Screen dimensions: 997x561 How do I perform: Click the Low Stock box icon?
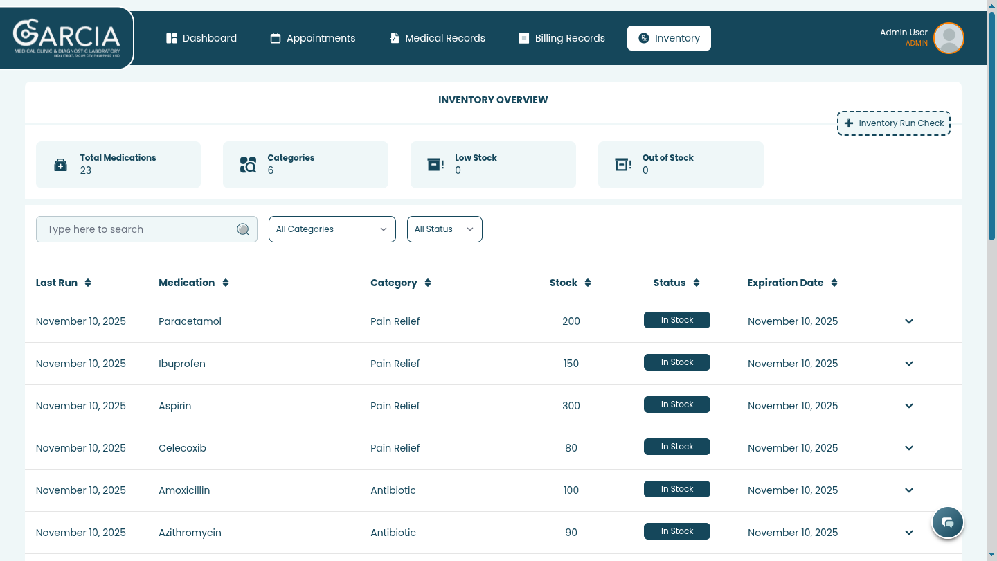[435, 165]
